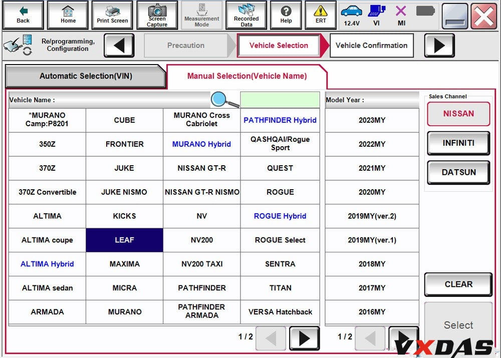The width and height of the screenshot is (501, 358).
Task: Select CUBE from vehicle list
Action: [124, 120]
